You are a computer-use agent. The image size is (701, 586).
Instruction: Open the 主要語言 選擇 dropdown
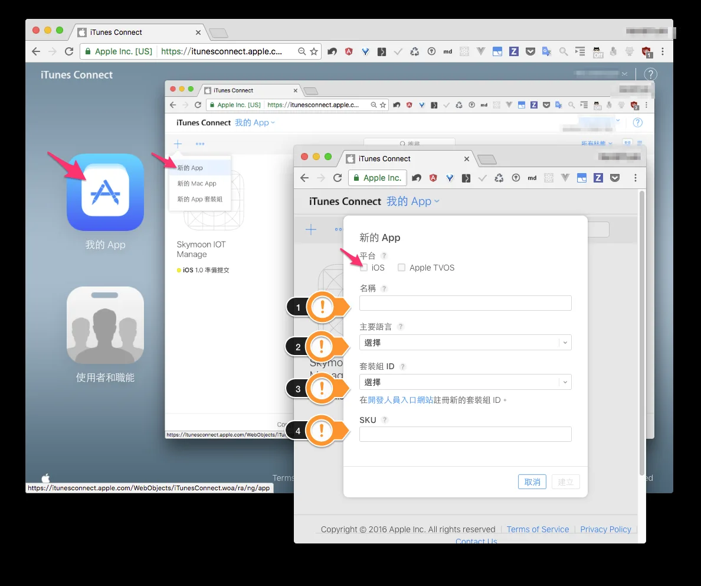click(466, 343)
